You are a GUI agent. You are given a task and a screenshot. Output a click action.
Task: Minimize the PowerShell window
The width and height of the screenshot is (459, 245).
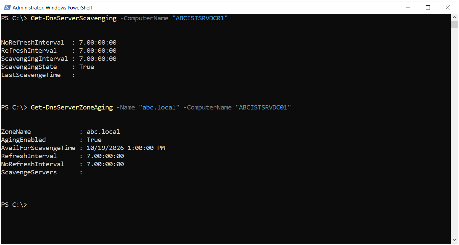[408, 7]
